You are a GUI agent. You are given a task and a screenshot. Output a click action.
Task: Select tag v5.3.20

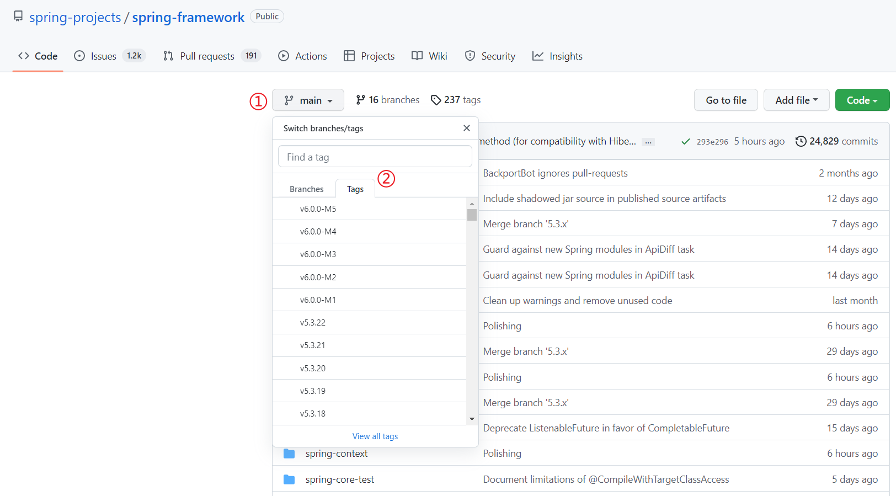[x=370, y=368]
